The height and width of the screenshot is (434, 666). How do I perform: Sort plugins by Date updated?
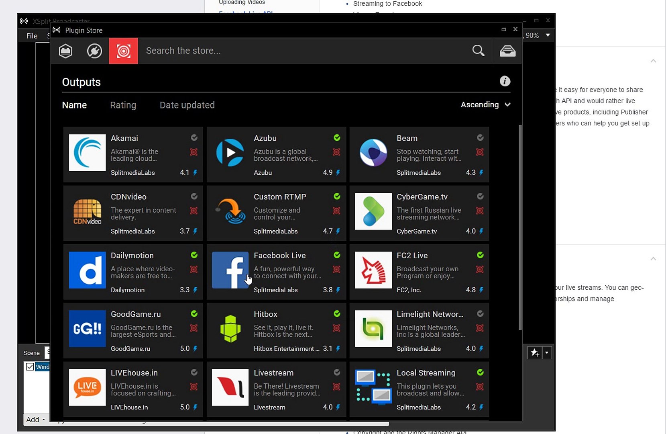(187, 105)
